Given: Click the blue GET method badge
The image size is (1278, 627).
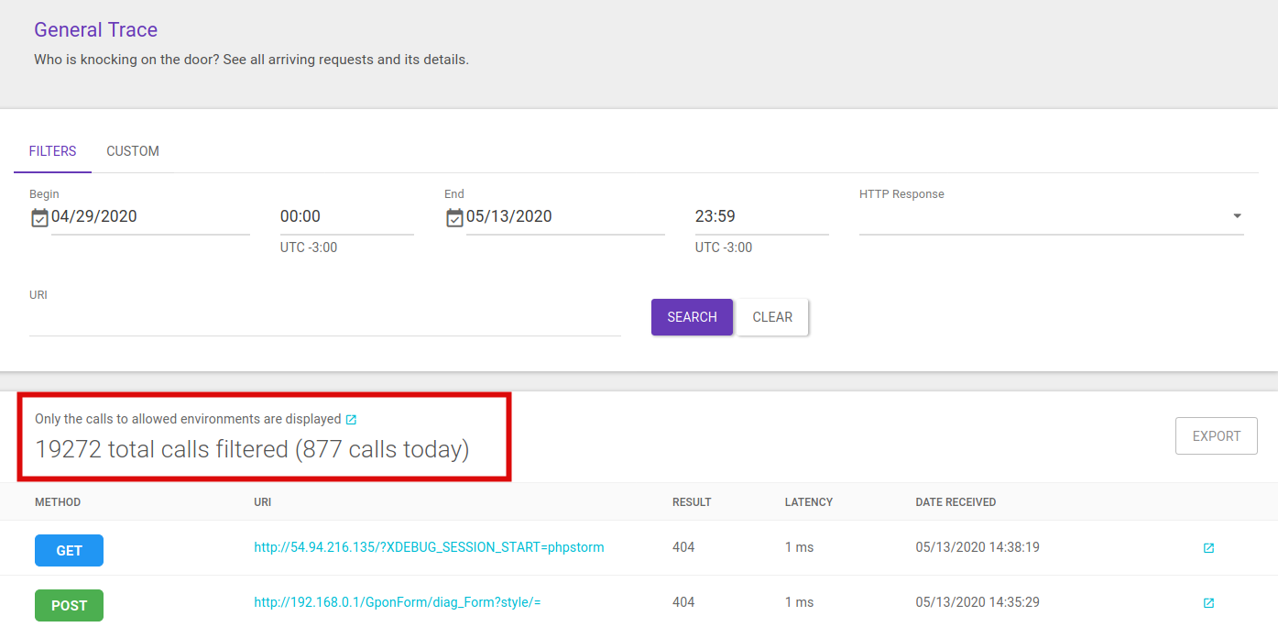Looking at the screenshot, I should click(69, 551).
